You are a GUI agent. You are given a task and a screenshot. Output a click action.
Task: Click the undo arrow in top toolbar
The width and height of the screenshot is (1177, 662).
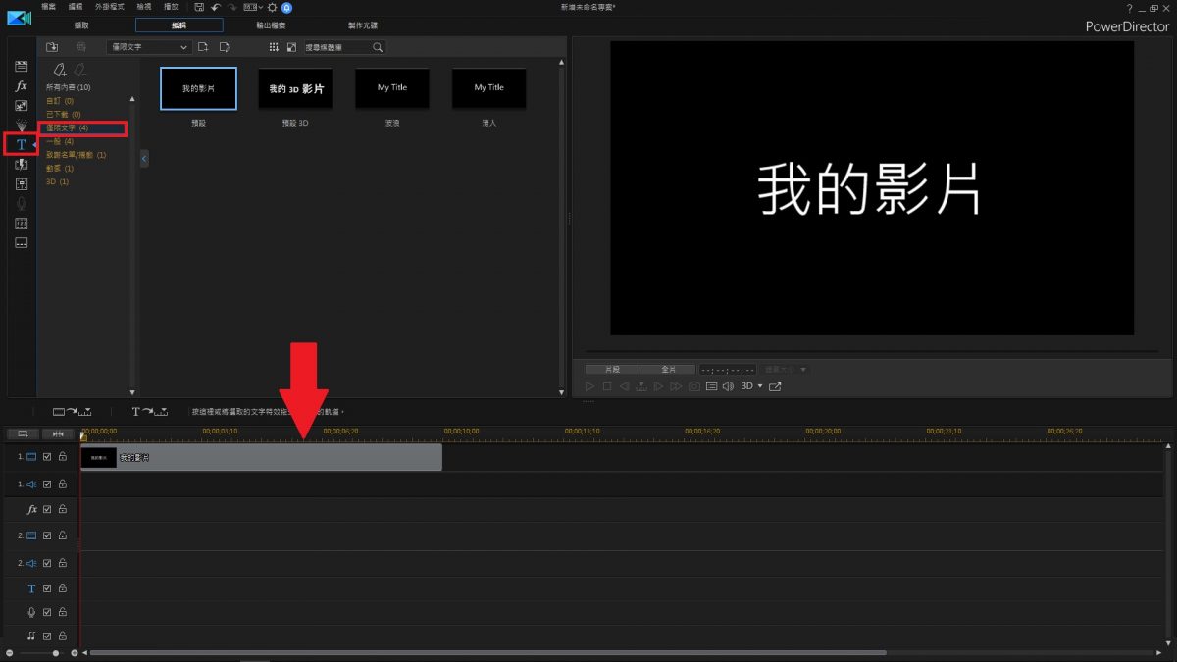216,7
